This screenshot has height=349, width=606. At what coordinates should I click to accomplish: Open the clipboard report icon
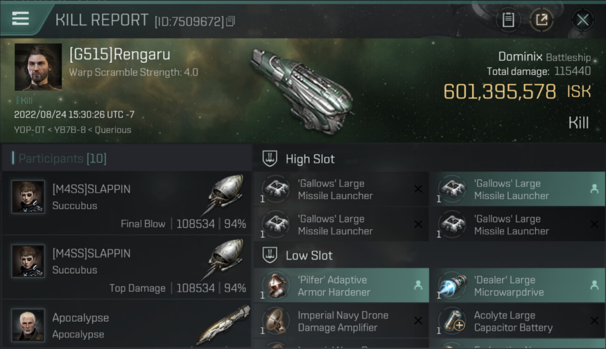tap(508, 20)
